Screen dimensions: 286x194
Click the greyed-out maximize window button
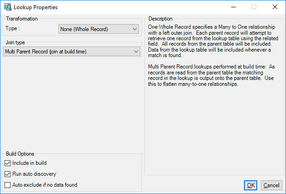pos(254,7)
